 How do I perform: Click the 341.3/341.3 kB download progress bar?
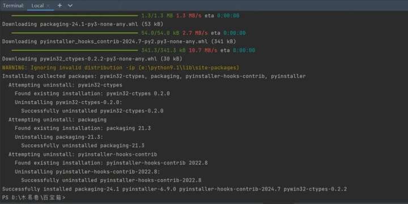(x=75, y=50)
